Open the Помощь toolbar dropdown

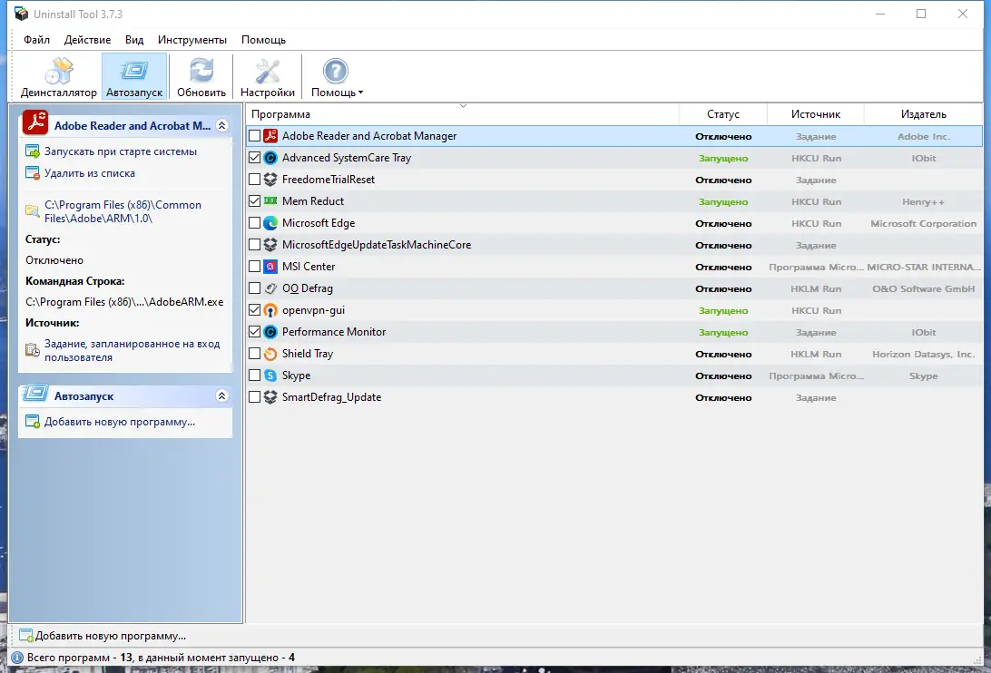tap(336, 77)
